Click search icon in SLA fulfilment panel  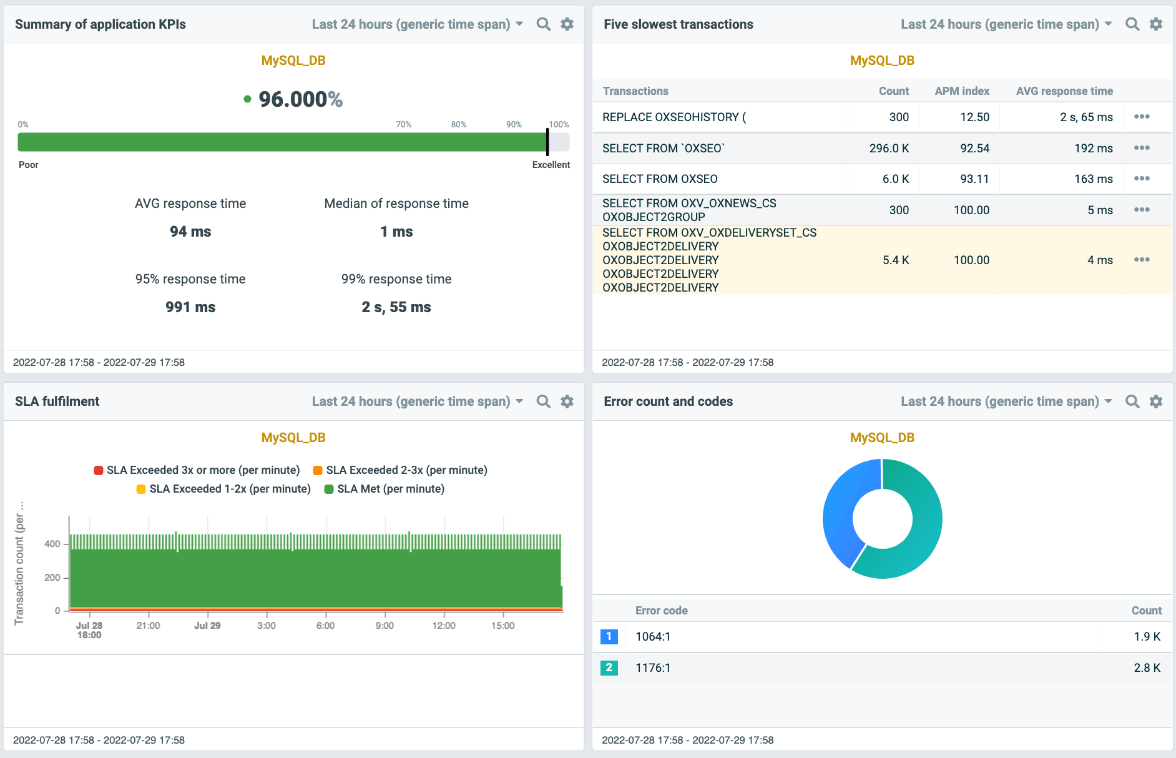(x=543, y=401)
